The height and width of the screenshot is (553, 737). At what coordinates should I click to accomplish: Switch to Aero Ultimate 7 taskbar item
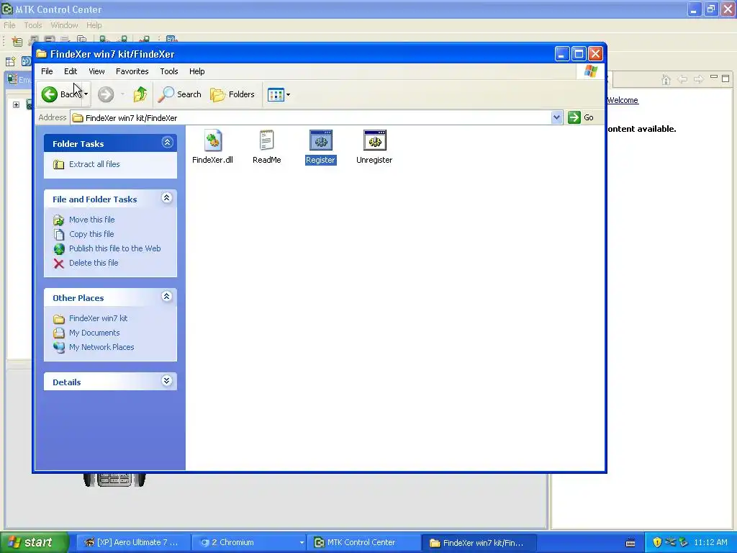pos(133,543)
